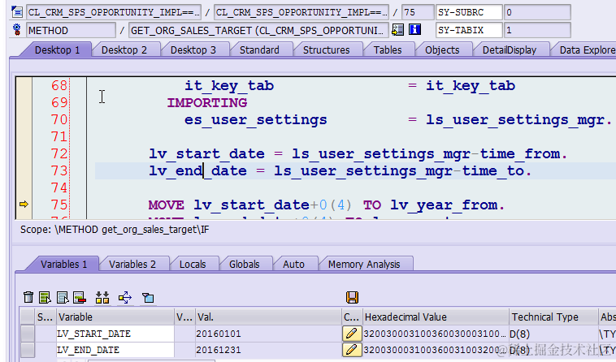Select the Auto tab
616x362 pixels.
coord(293,265)
